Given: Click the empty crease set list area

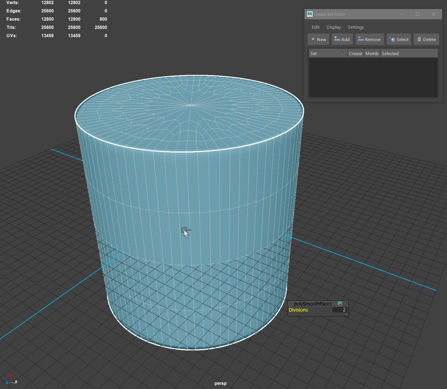Looking at the screenshot, I should coord(373,78).
